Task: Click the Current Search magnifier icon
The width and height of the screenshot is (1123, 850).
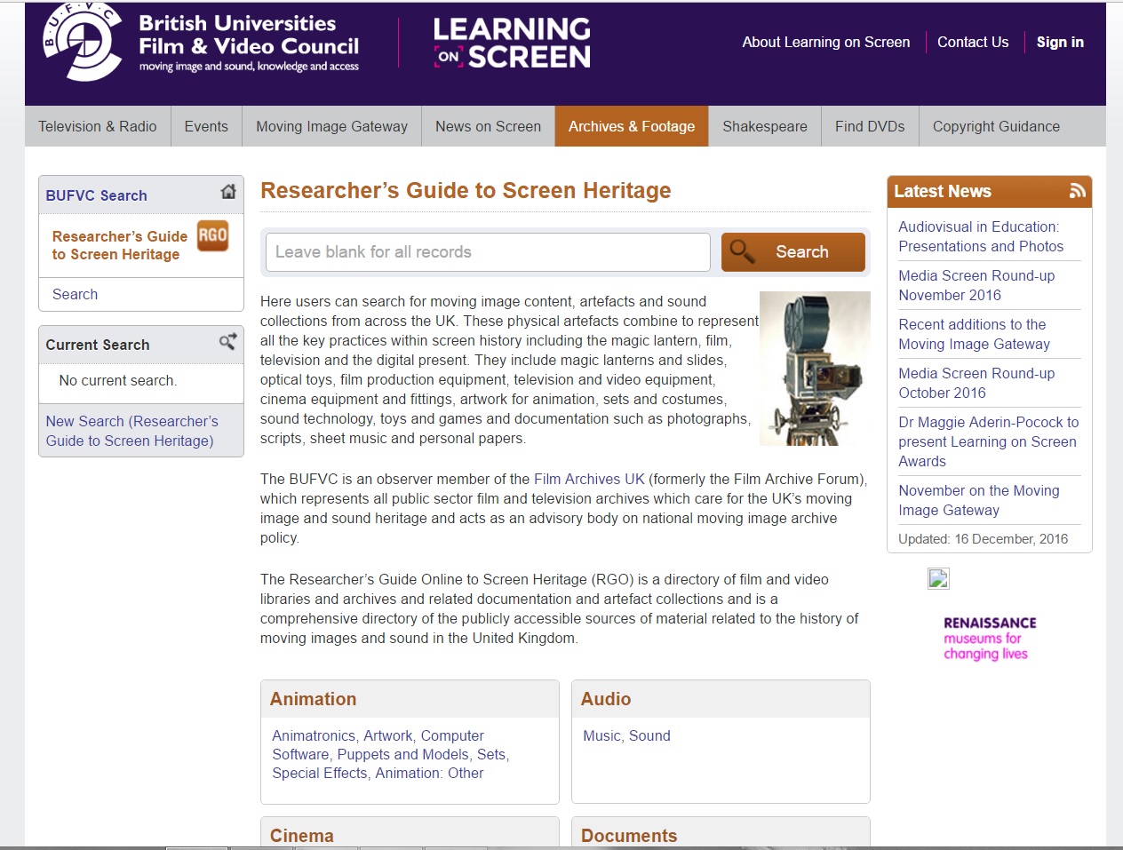Action: (x=227, y=342)
